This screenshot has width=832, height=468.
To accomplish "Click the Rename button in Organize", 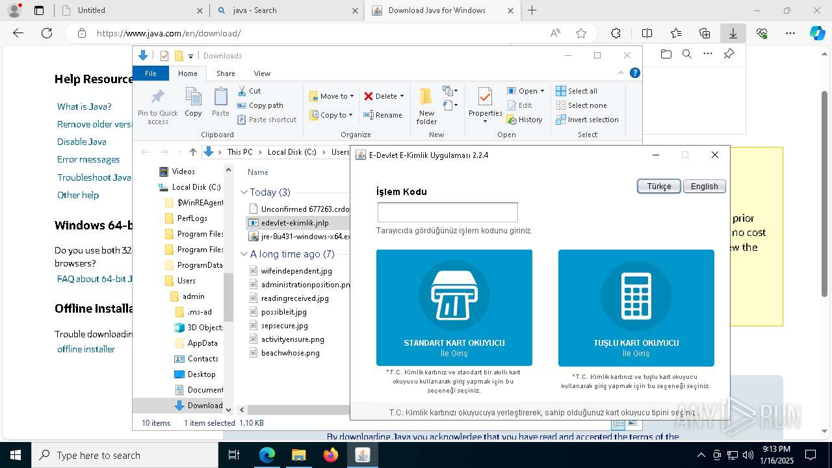I will coord(383,115).
